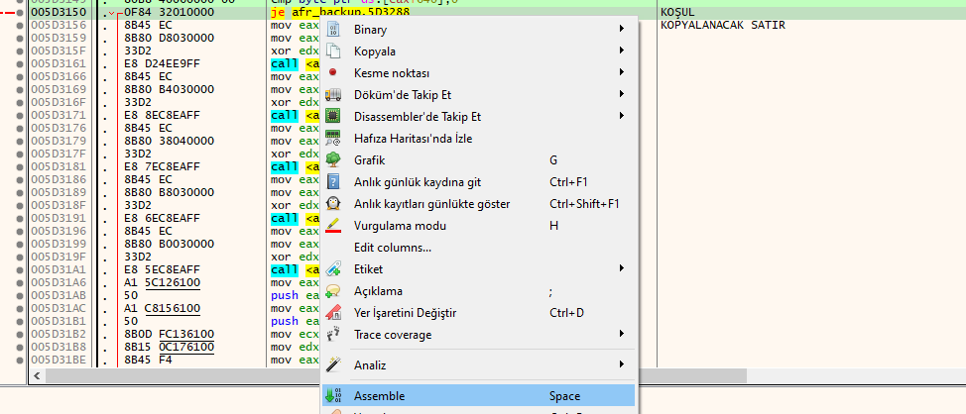Toggle breakpoint dot at address 005D31BE
The image size is (966, 414).
[x=20, y=360]
